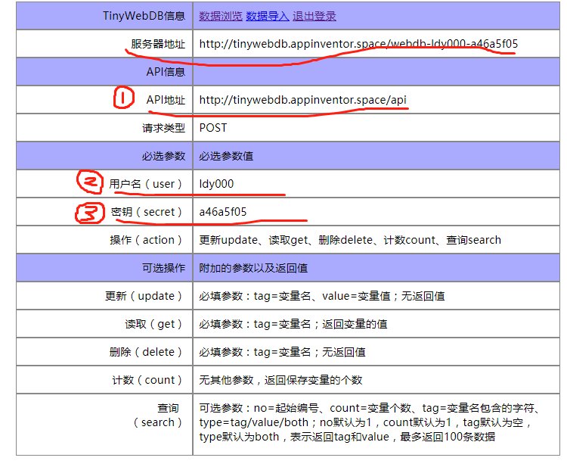Click the 请求类型 label
567x467 pixels.
[x=163, y=128]
